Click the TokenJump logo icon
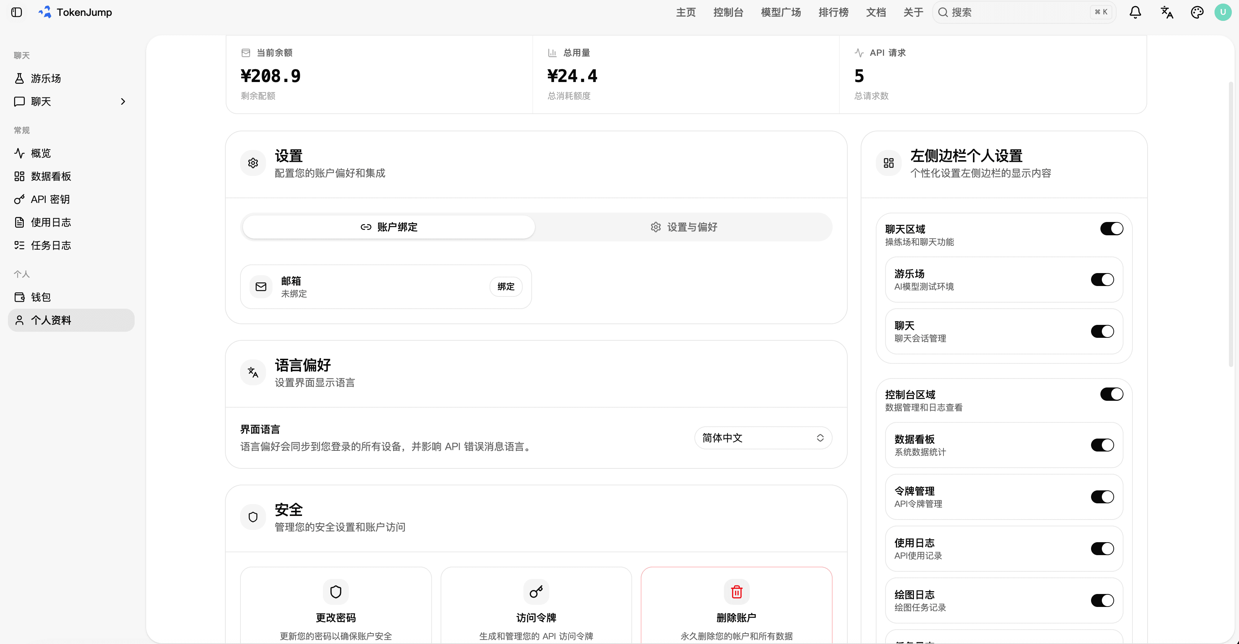 coord(45,12)
